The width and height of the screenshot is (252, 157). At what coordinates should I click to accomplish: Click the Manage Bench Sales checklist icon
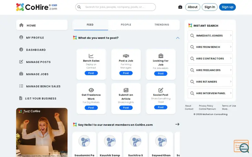pos(21,86)
